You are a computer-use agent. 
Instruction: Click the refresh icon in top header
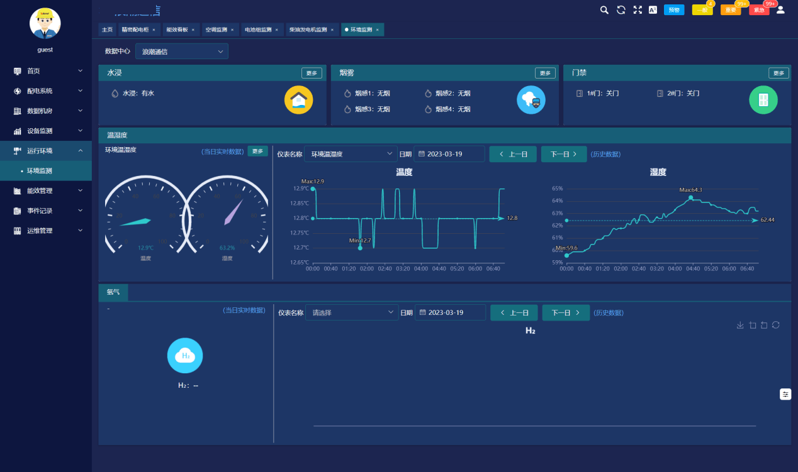click(621, 10)
